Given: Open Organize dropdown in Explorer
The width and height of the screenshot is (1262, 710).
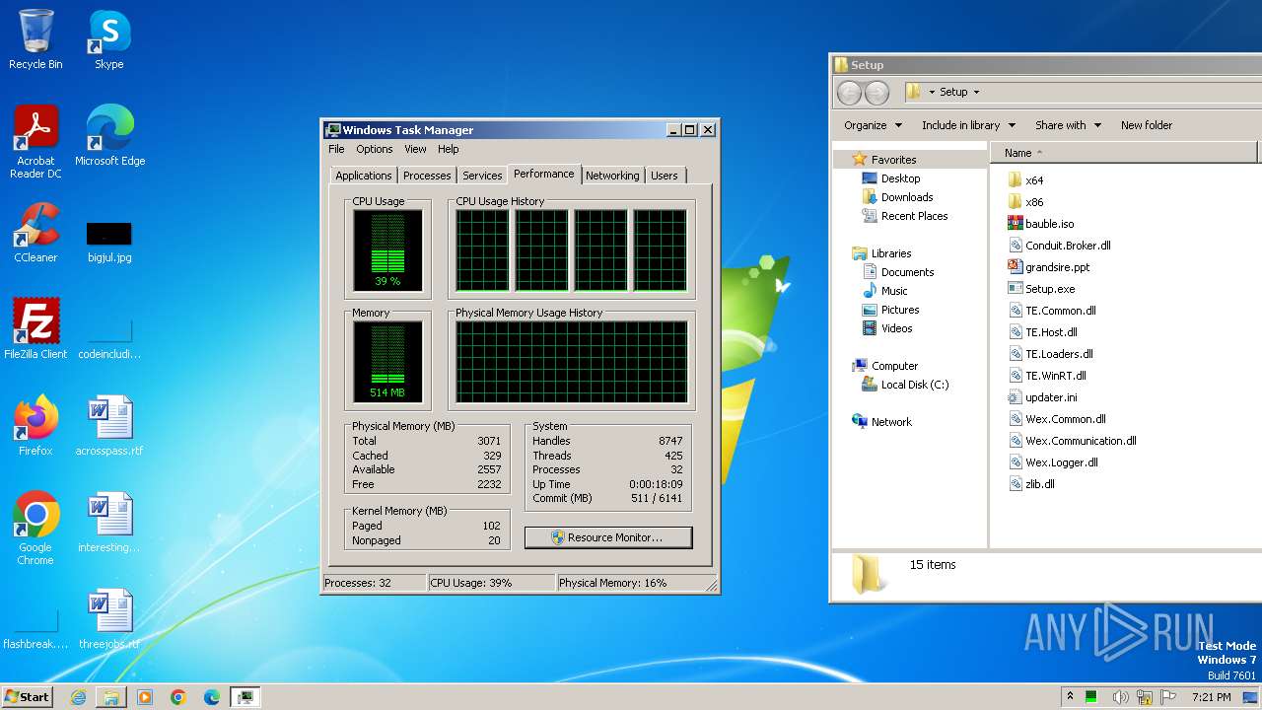Looking at the screenshot, I should coord(873,125).
